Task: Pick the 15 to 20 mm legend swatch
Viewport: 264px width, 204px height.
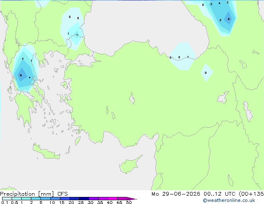Action: (x=65, y=199)
